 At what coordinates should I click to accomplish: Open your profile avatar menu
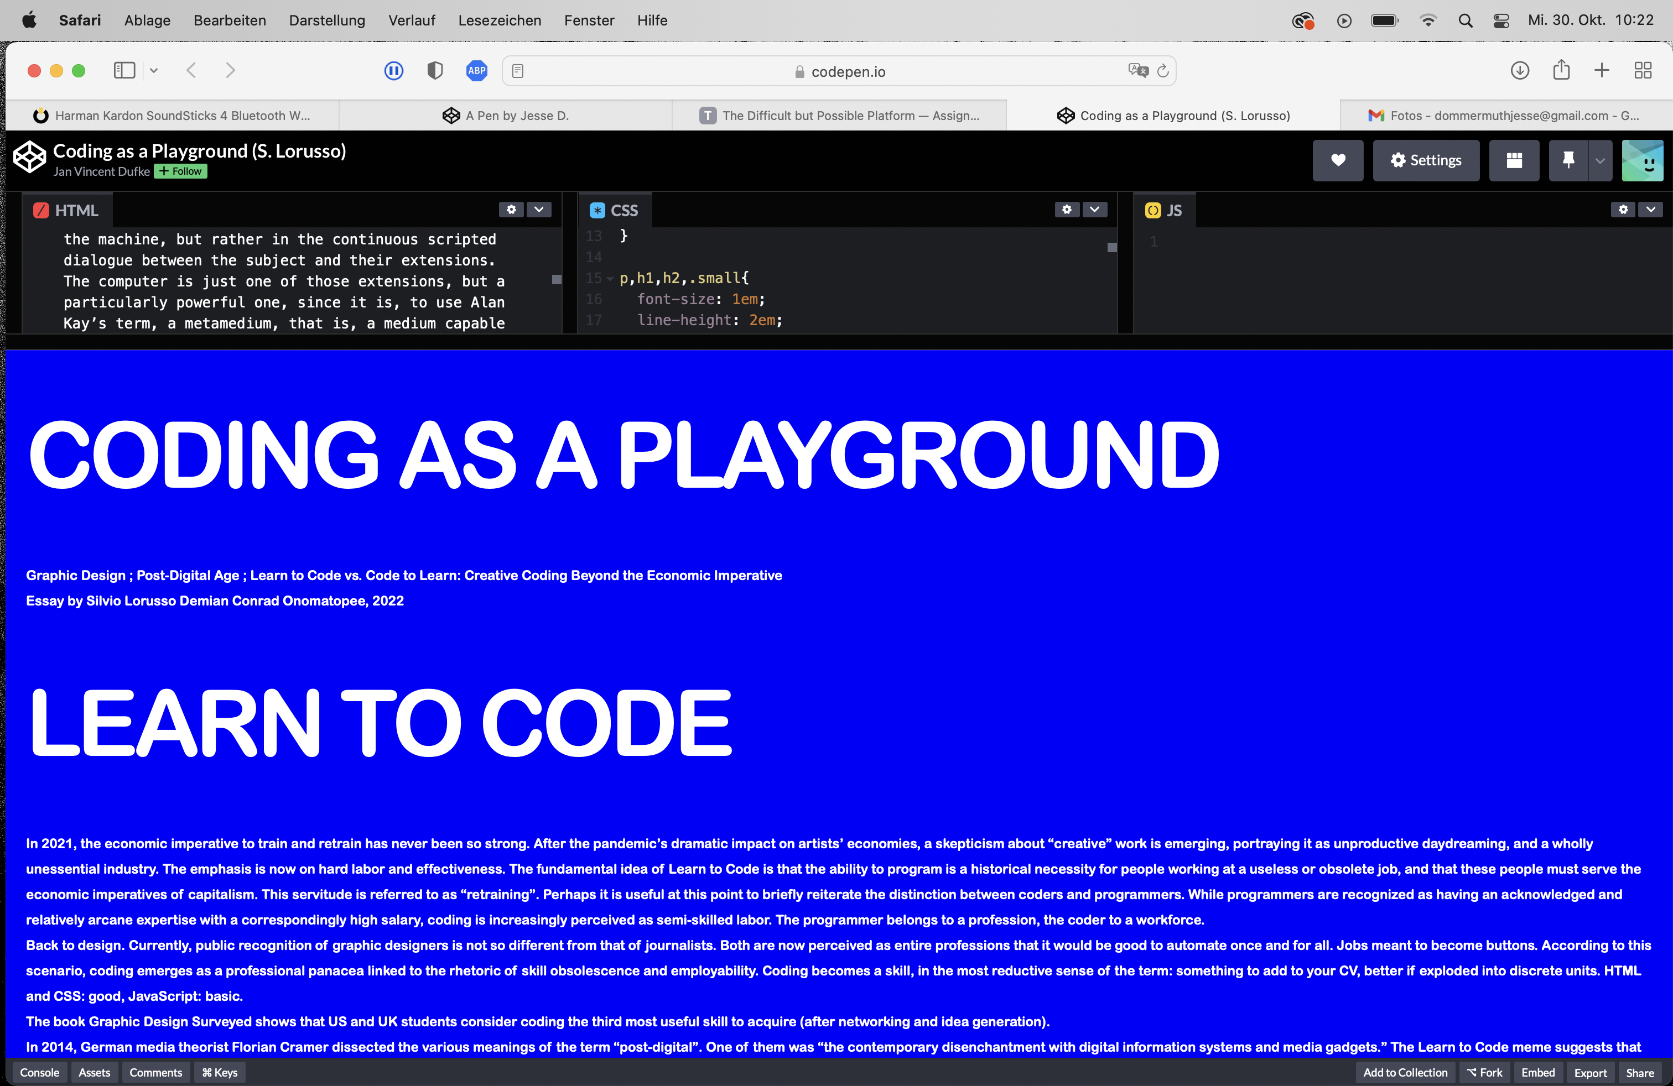(x=1643, y=160)
